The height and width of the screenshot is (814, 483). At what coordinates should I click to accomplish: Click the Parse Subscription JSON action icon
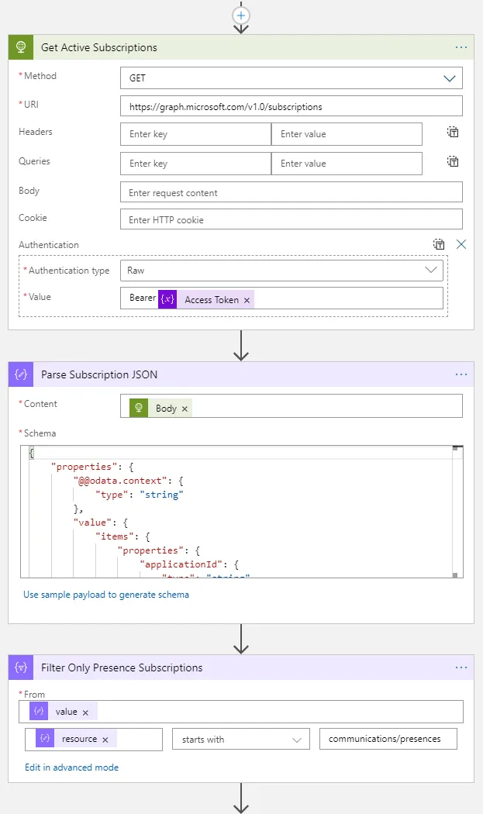pyautogui.click(x=21, y=374)
